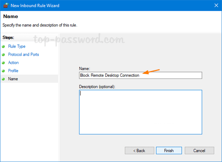Click inside the Description text area
222x162 pixels.
(x=141, y=112)
